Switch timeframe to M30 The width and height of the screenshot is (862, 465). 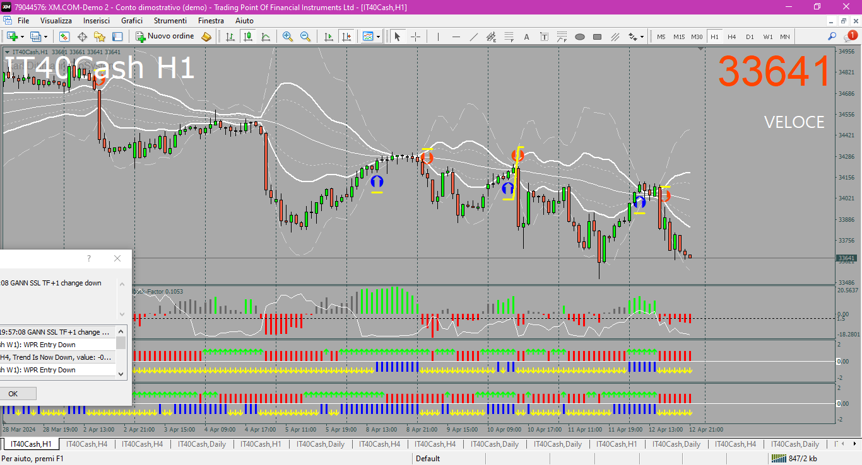pos(697,37)
